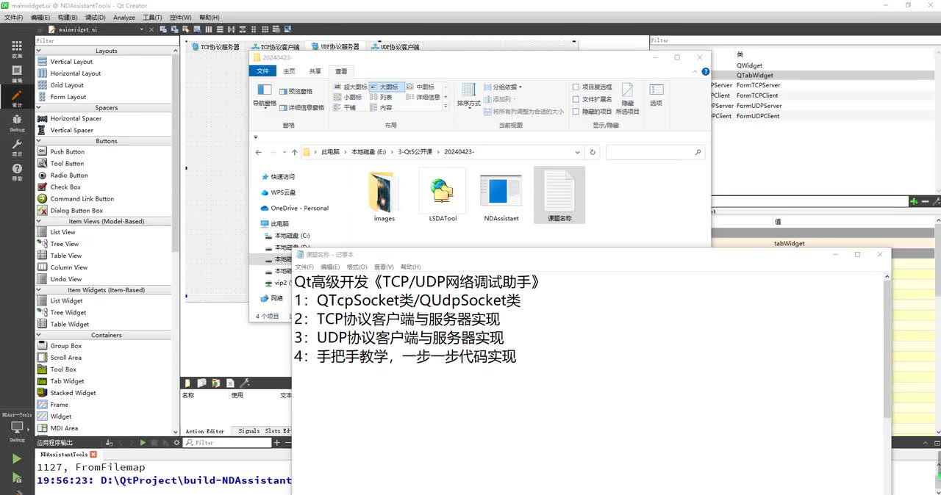The image size is (941, 495).
Task: Open the Welcome mode in Qt Creator sidebar
Action: tap(16, 49)
